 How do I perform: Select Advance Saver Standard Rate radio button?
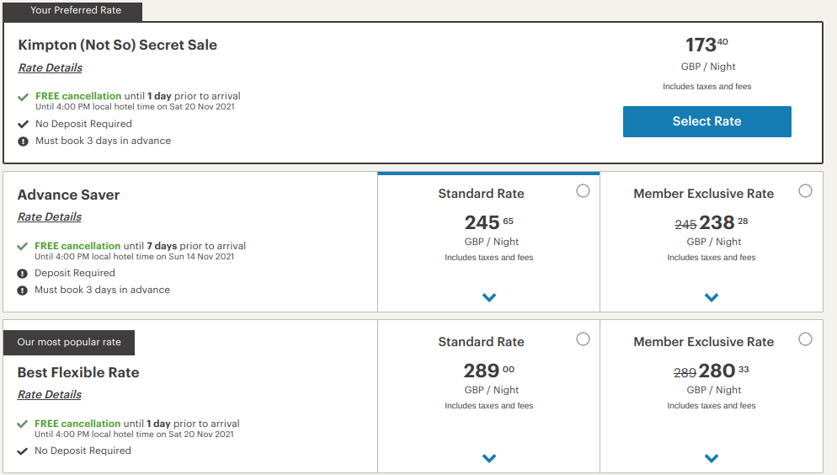pos(583,191)
